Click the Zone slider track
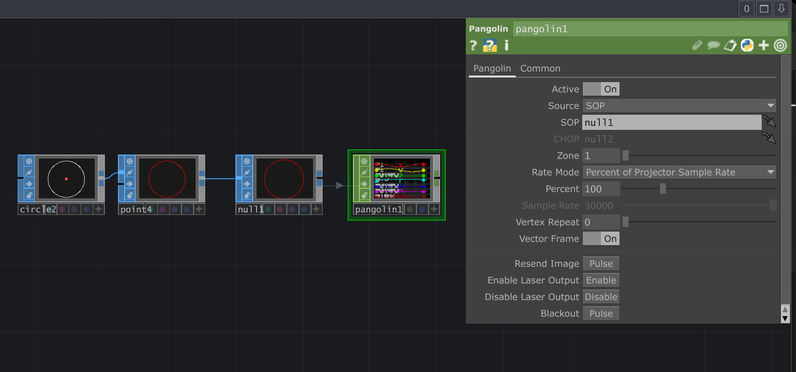The height and width of the screenshot is (372, 796). tap(699, 155)
